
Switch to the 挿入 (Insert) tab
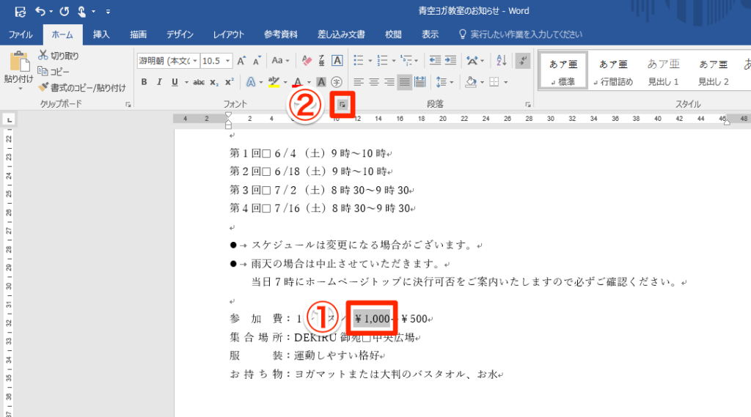click(x=101, y=34)
